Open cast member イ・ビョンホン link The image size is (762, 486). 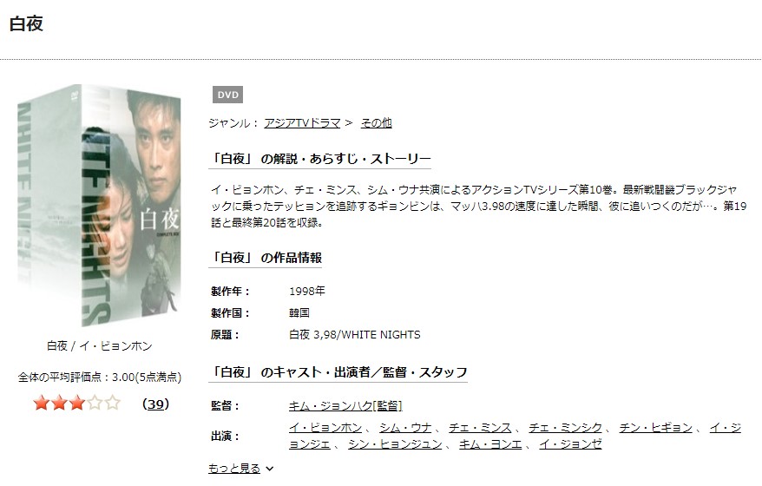click(x=325, y=428)
